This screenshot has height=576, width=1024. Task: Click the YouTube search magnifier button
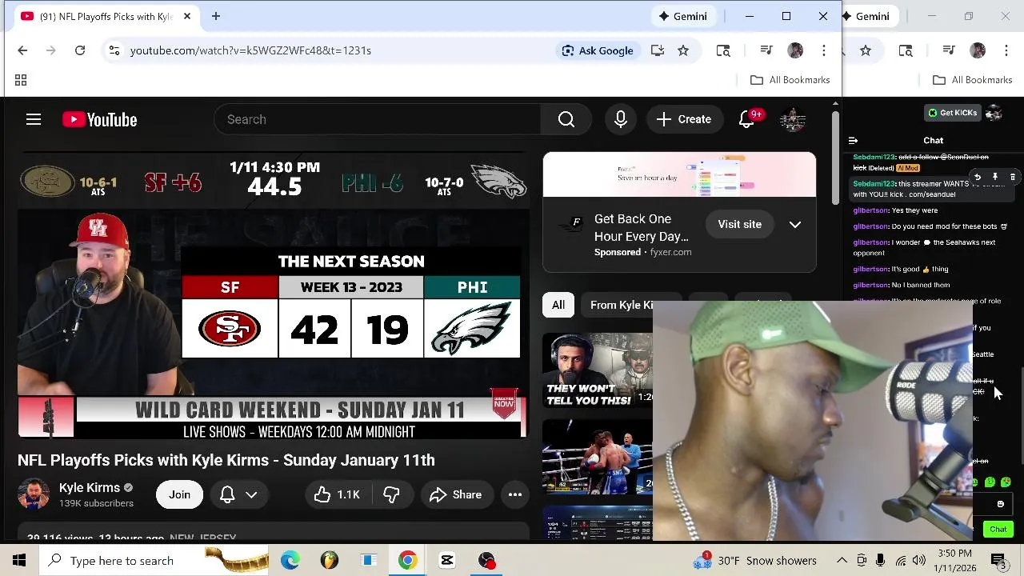(566, 119)
